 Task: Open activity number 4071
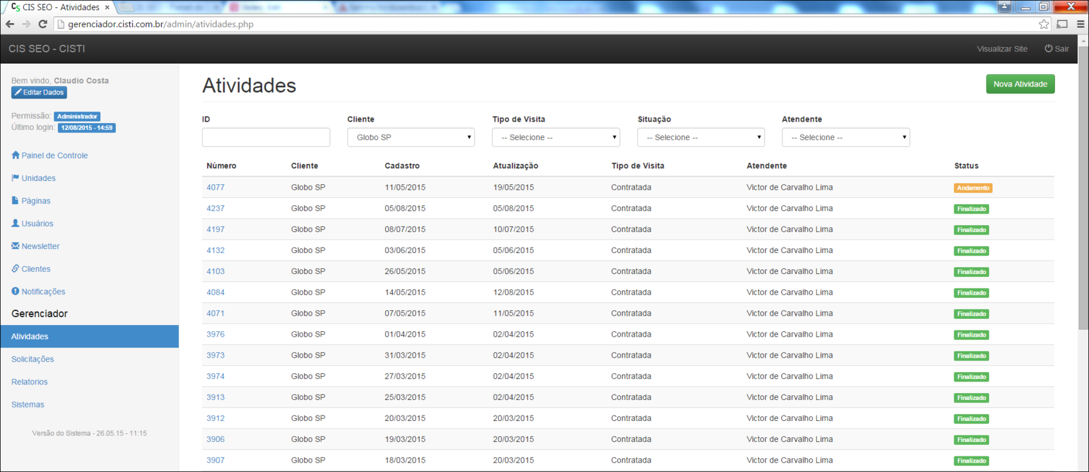[216, 314]
